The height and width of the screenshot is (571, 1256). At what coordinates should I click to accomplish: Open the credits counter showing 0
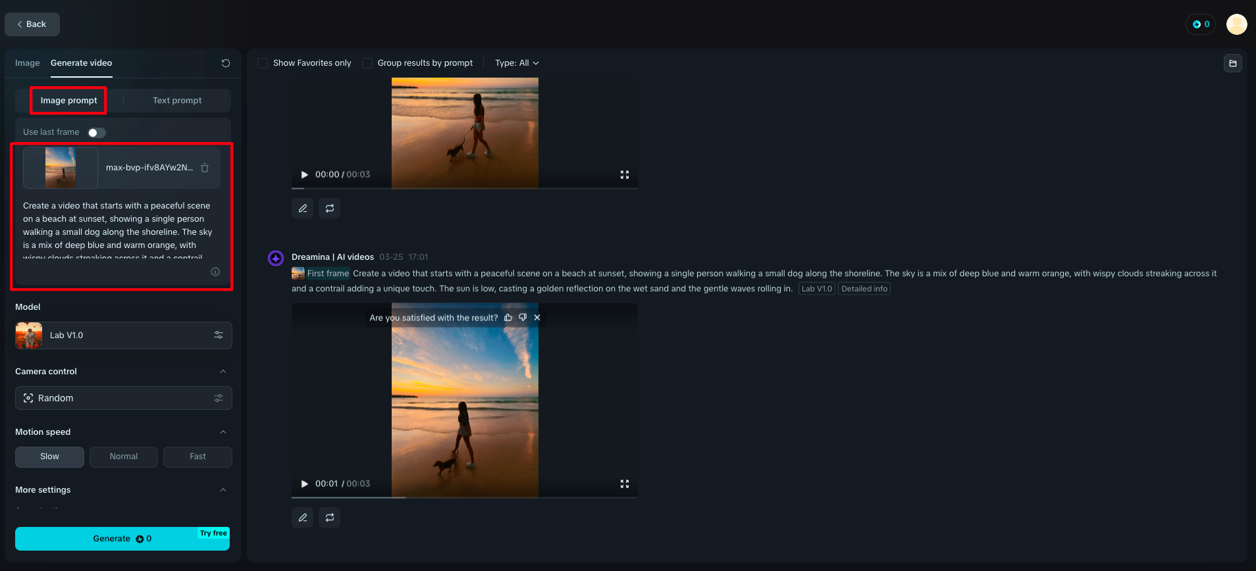pos(1201,24)
